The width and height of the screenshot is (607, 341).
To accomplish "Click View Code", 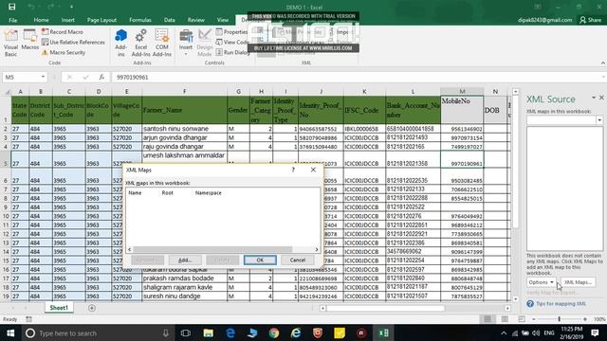I will [x=232, y=42].
